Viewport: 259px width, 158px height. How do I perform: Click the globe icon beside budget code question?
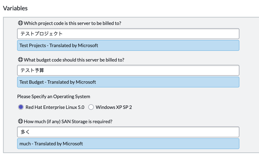pos(20,60)
